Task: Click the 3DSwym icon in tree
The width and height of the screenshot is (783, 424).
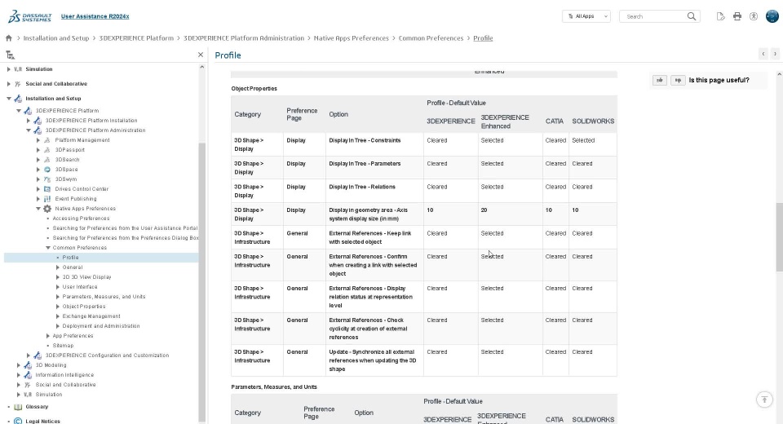Action: (47, 179)
